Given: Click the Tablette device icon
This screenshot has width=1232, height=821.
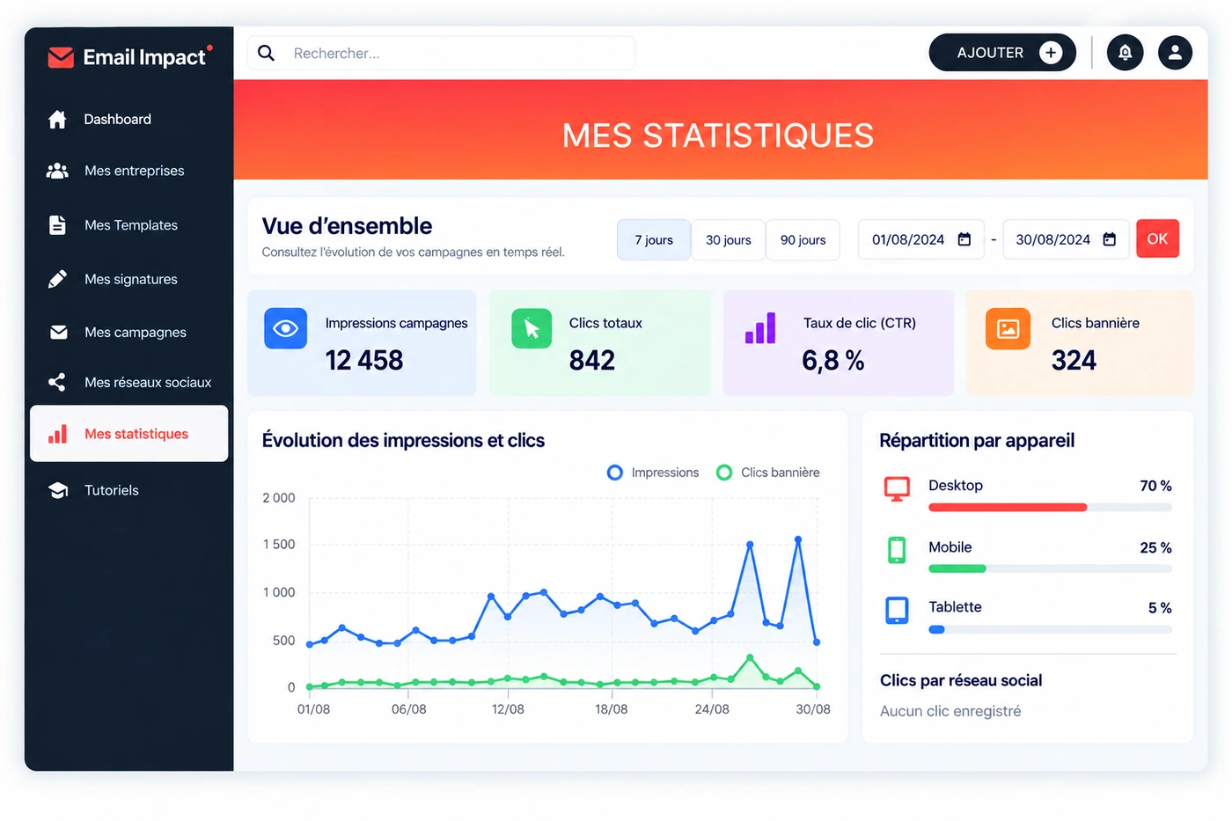Looking at the screenshot, I should click(897, 610).
